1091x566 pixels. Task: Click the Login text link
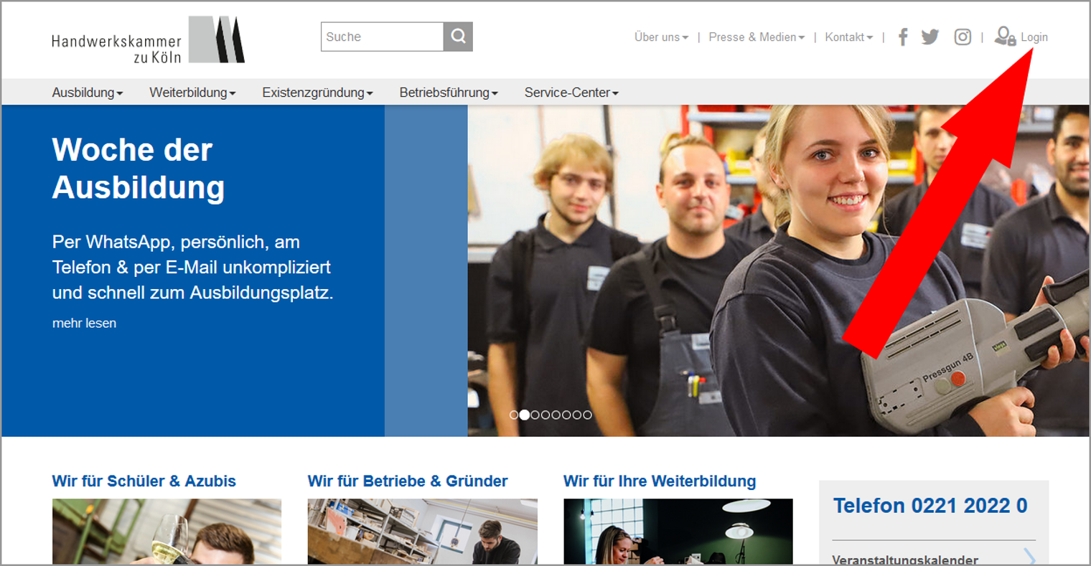click(1034, 37)
